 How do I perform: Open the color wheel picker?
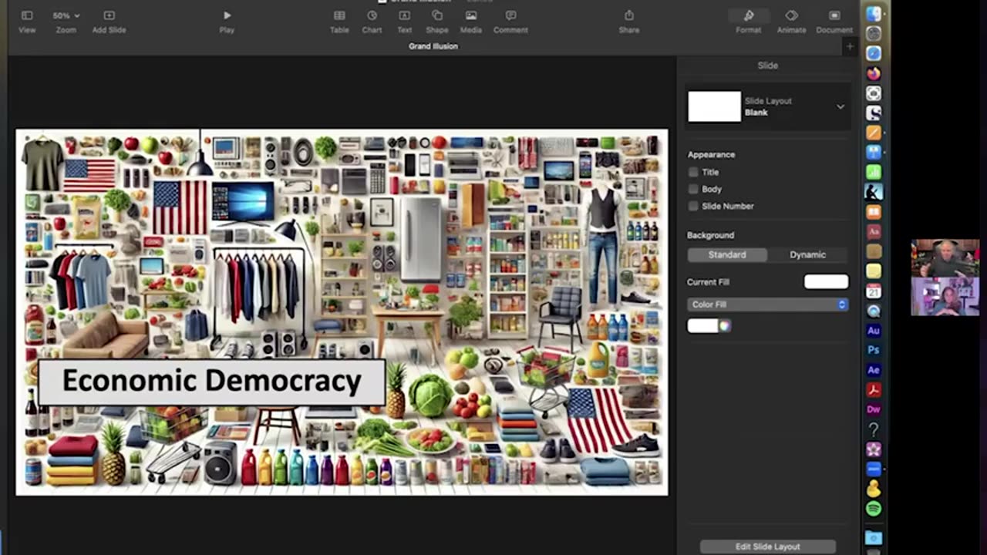(x=725, y=326)
